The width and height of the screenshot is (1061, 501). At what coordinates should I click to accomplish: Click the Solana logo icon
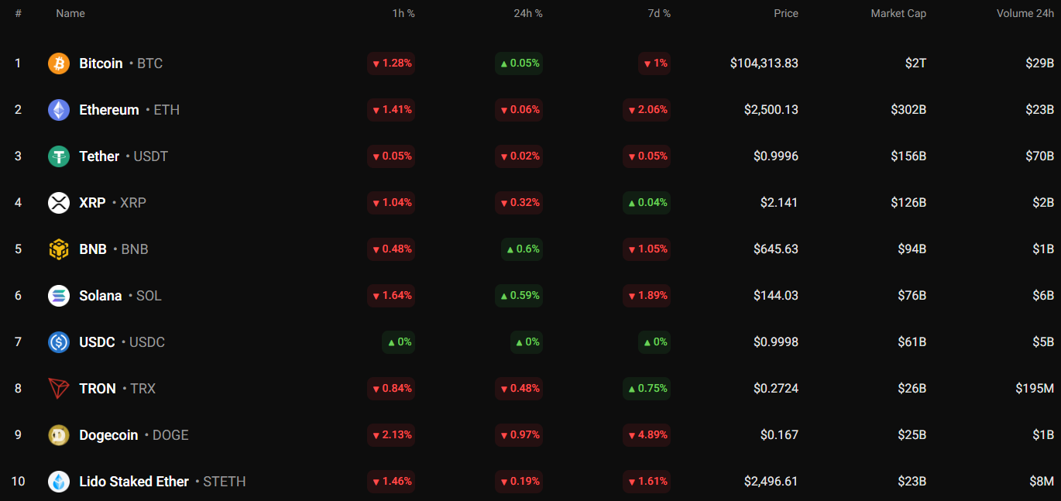(59, 296)
